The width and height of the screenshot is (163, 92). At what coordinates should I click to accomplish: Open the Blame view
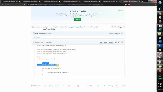click(x=105, y=42)
